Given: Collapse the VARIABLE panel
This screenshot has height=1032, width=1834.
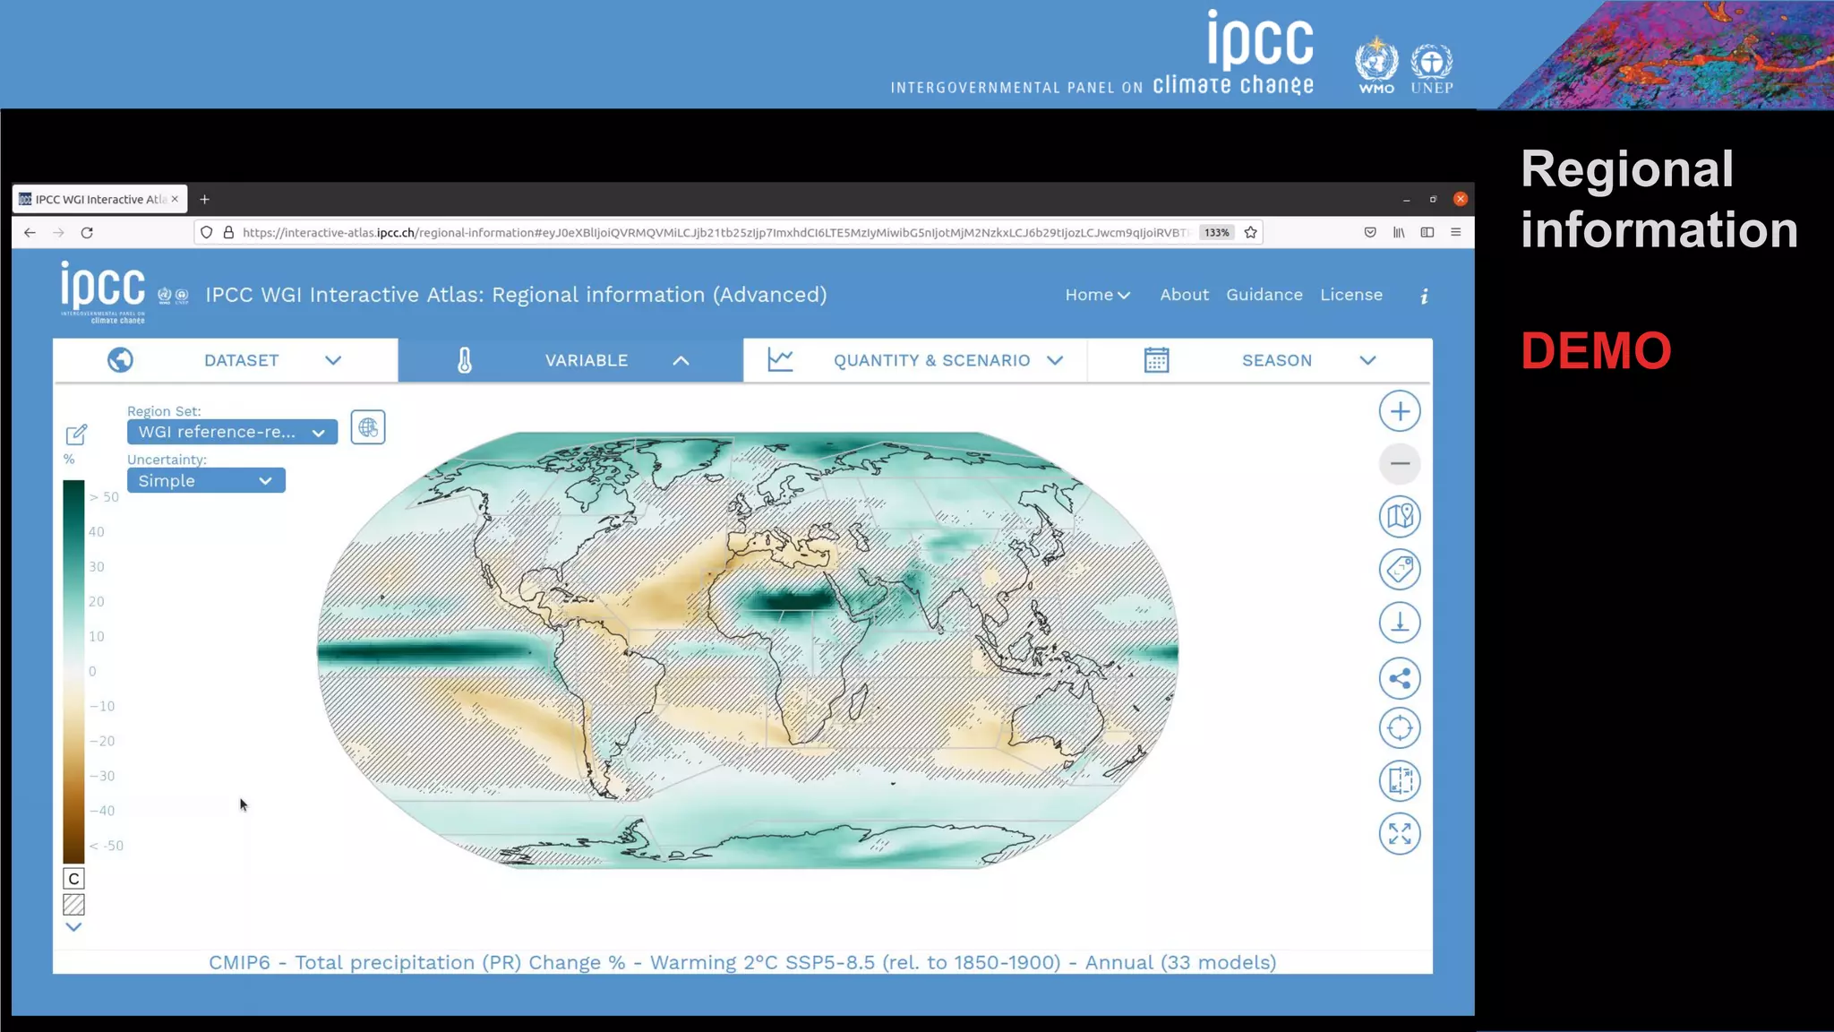Looking at the screenshot, I should click(570, 360).
